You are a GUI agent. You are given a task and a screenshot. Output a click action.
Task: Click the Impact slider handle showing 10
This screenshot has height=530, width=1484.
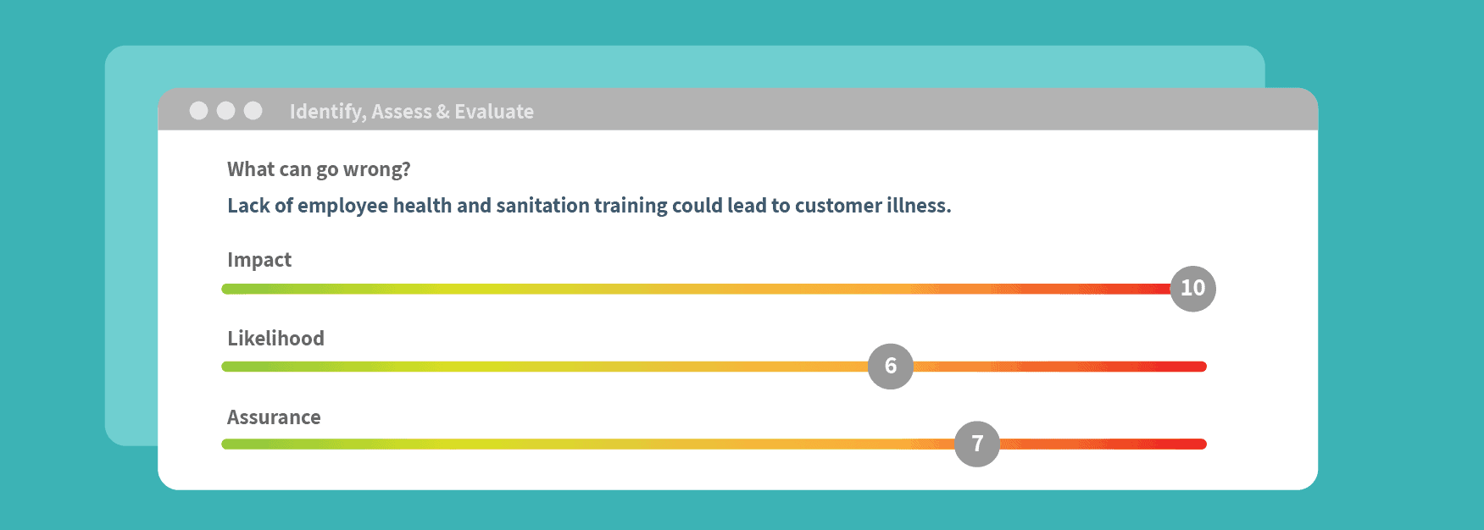tap(1192, 289)
